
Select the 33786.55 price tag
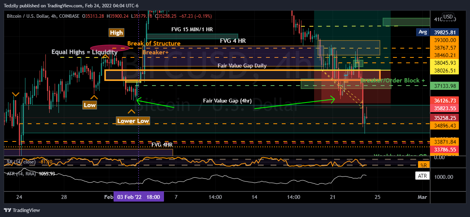tap(445, 150)
